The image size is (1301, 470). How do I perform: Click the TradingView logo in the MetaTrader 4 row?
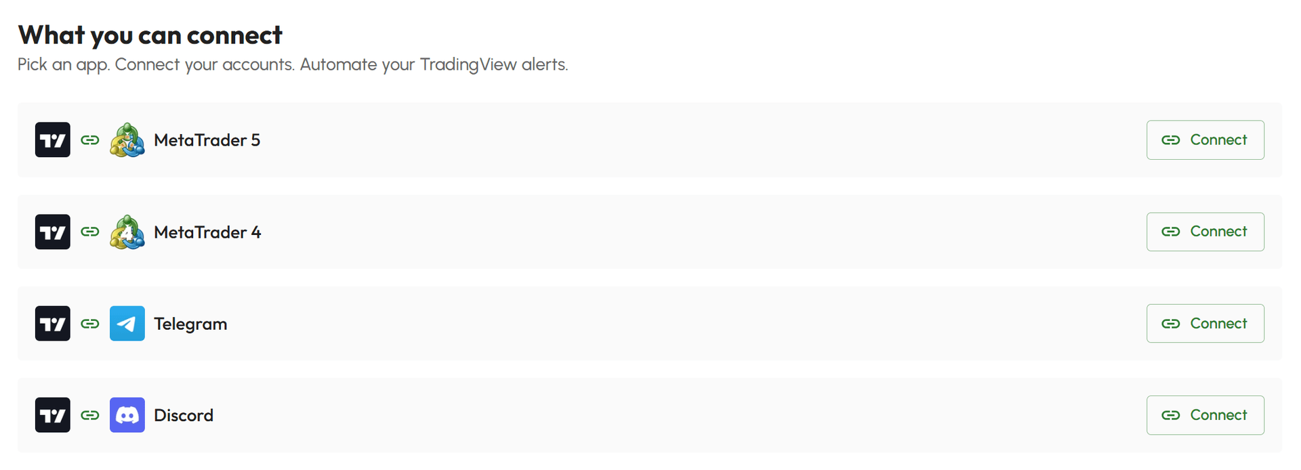[x=53, y=232]
